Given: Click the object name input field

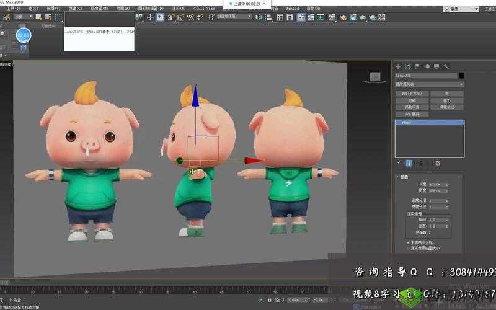Looking at the screenshot, I should tap(426, 76).
